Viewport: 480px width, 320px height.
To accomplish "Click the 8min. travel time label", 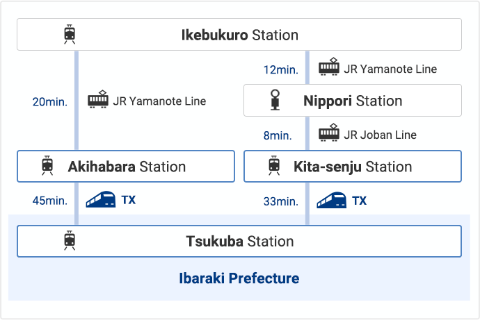I will click(x=278, y=135).
